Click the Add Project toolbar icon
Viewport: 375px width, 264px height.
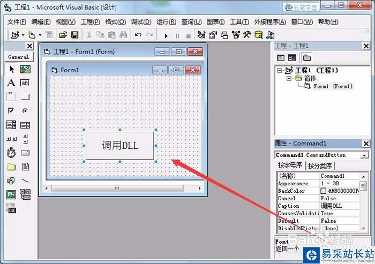tap(16, 35)
